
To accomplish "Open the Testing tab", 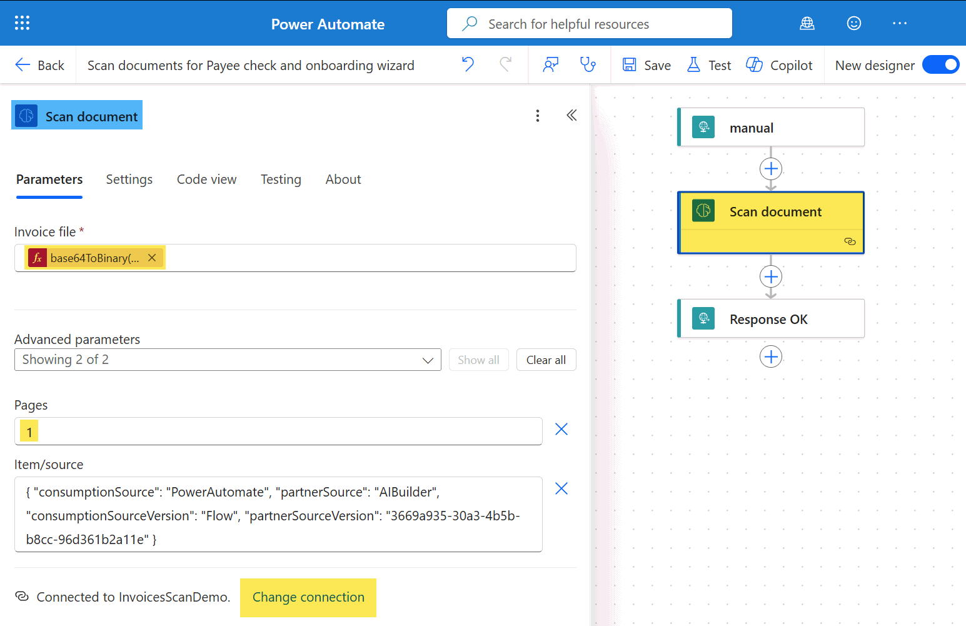I will 281,179.
